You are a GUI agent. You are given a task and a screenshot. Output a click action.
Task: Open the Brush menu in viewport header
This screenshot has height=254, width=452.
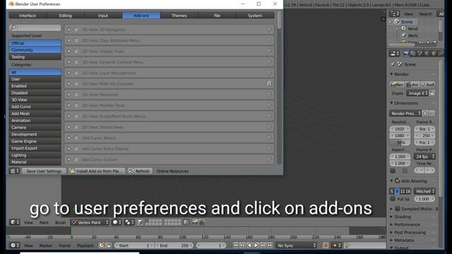click(x=60, y=223)
